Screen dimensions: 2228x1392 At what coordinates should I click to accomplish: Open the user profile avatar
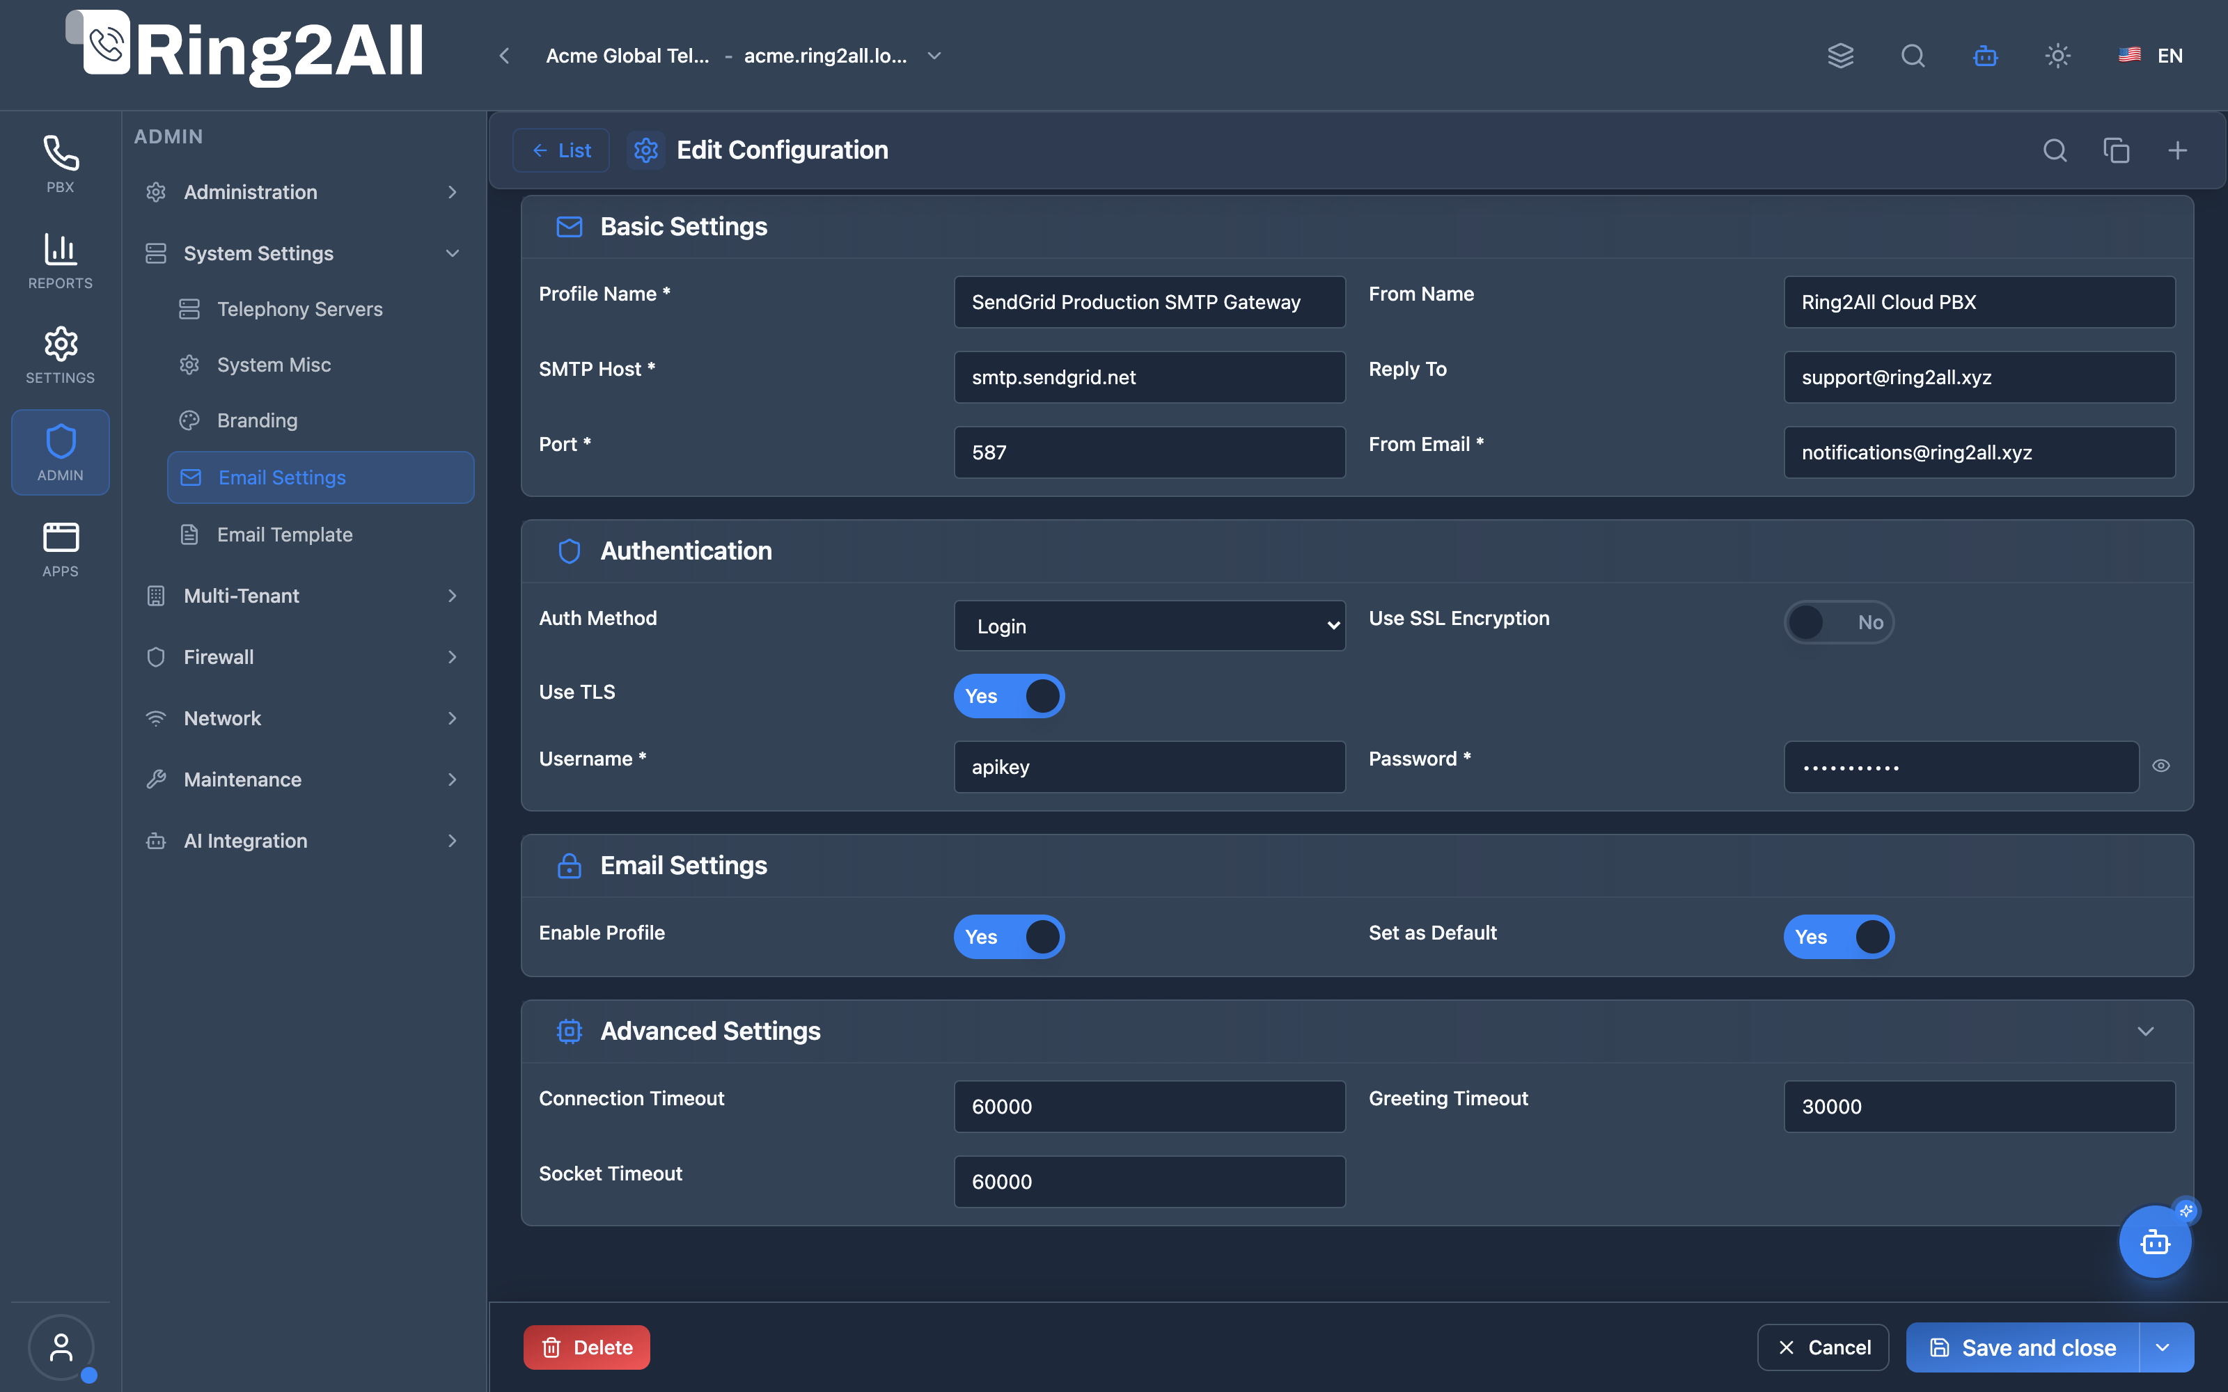coord(61,1348)
